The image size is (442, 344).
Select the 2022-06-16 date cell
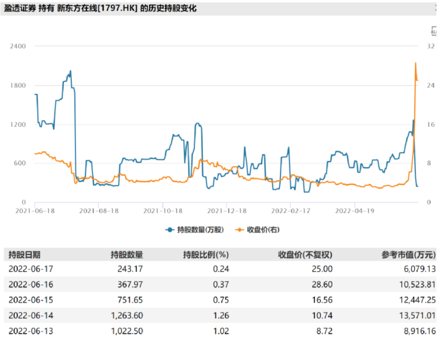point(31,284)
